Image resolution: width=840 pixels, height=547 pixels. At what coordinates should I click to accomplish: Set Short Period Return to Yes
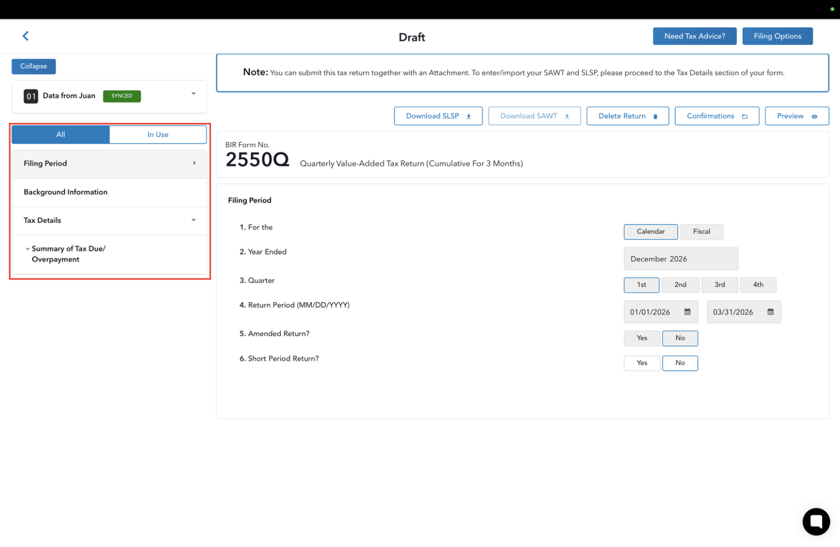[642, 363]
